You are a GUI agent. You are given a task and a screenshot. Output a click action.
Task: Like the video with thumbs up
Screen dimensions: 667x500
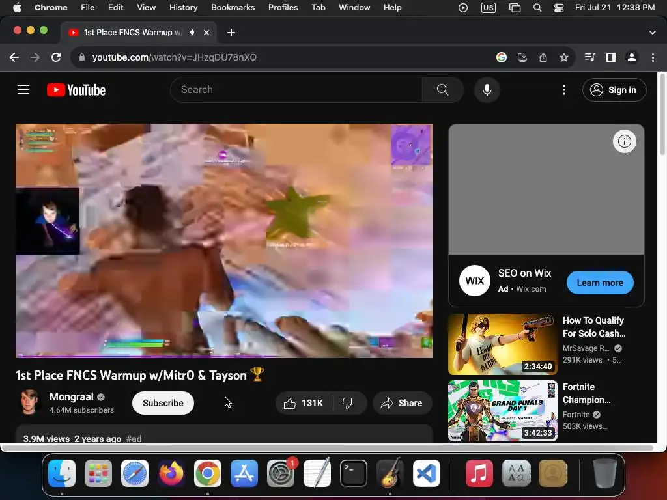[304, 403]
